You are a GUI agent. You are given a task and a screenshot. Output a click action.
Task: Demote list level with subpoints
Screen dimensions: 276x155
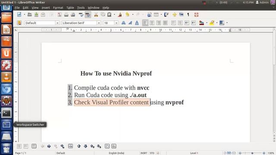[63, 146]
